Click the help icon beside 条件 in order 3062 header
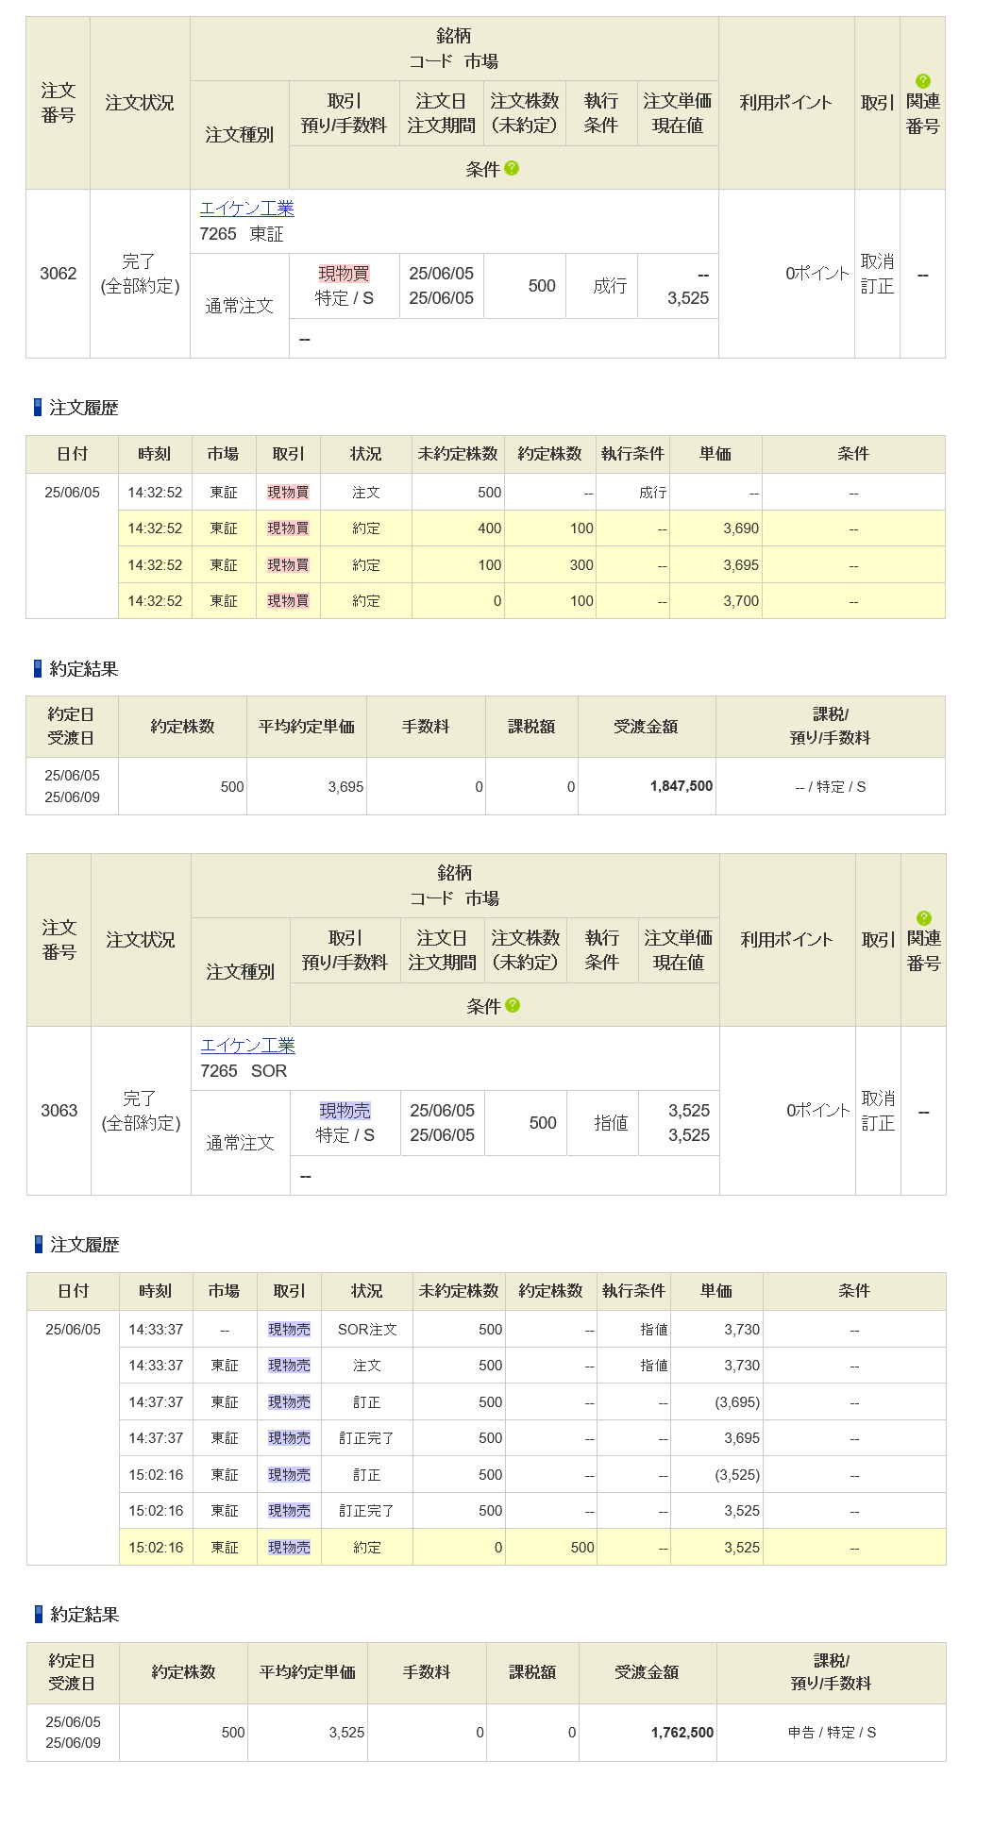Image resolution: width=993 pixels, height=1828 pixels. click(512, 168)
